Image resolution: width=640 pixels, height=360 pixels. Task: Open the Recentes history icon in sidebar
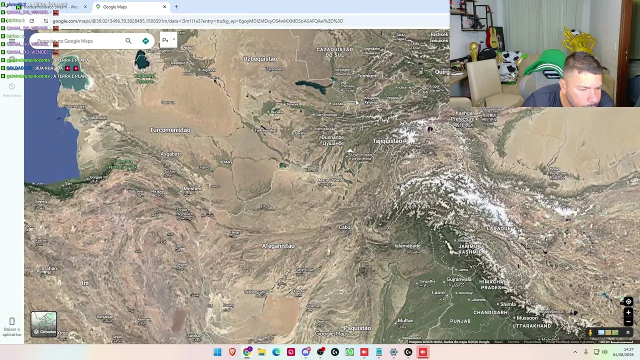(x=12, y=86)
